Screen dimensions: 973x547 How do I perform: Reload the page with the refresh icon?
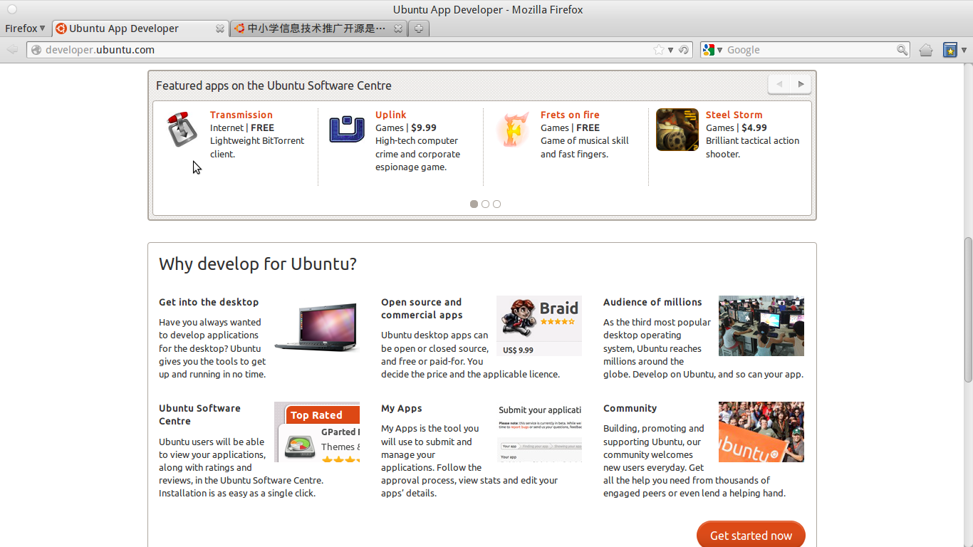(x=683, y=50)
